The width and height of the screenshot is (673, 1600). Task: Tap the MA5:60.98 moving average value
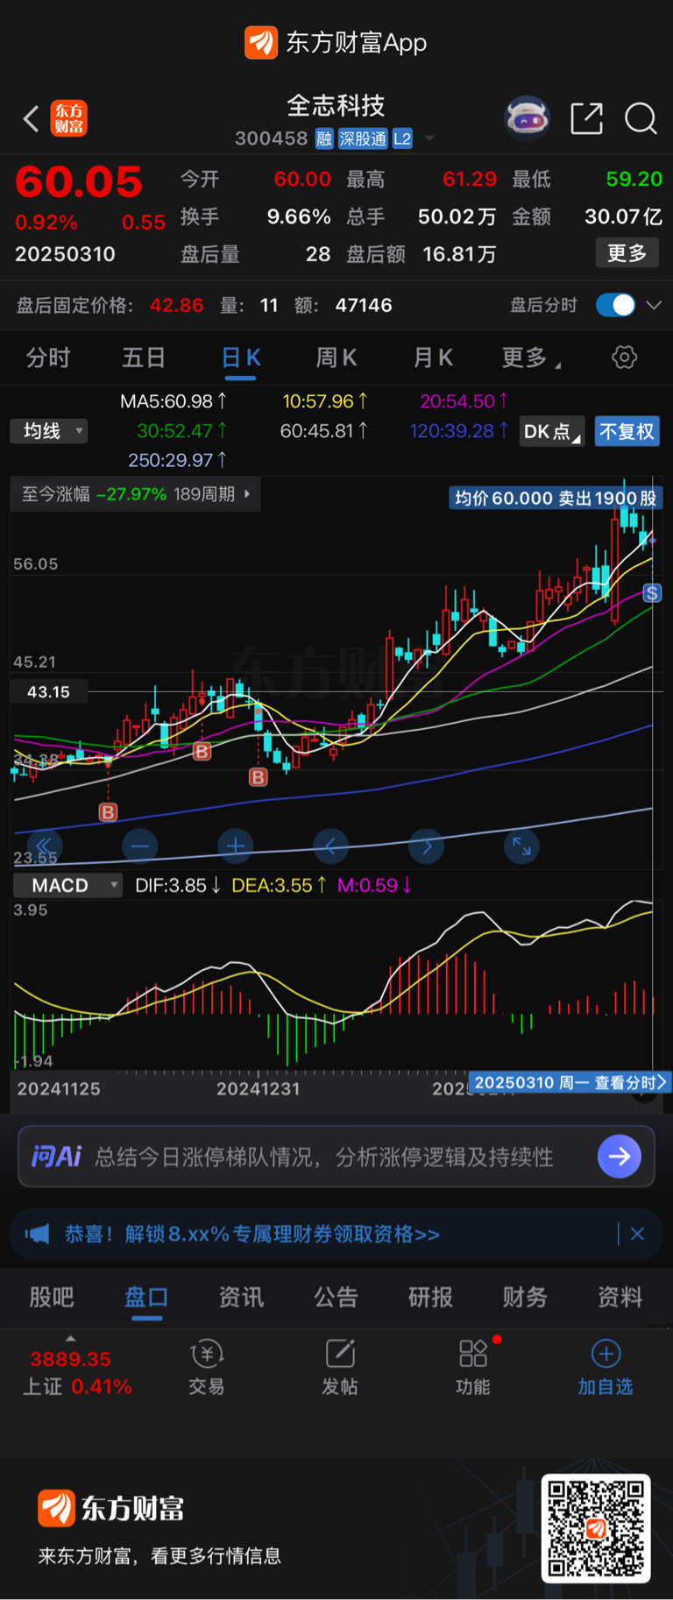click(174, 401)
